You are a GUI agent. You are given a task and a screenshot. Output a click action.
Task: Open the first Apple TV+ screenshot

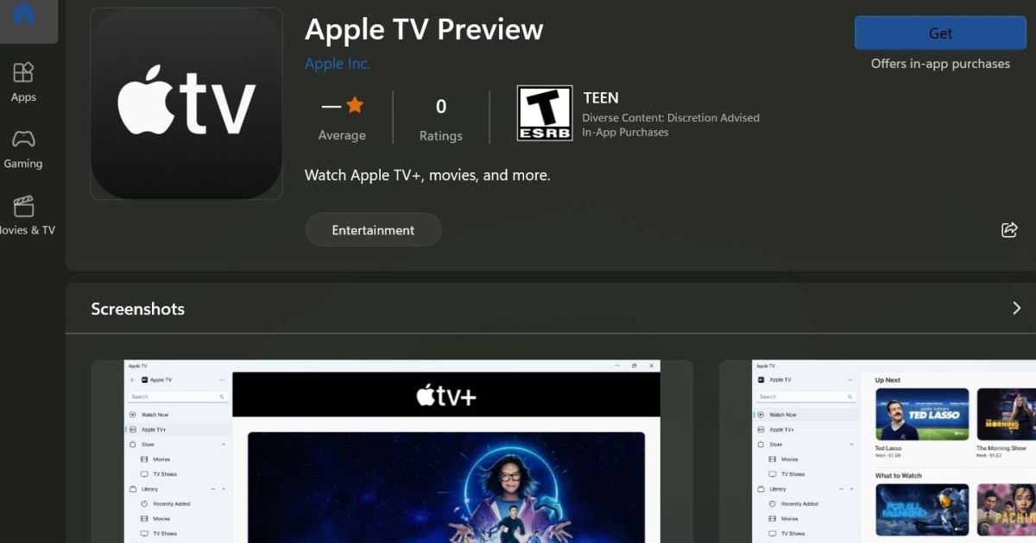pos(392,452)
